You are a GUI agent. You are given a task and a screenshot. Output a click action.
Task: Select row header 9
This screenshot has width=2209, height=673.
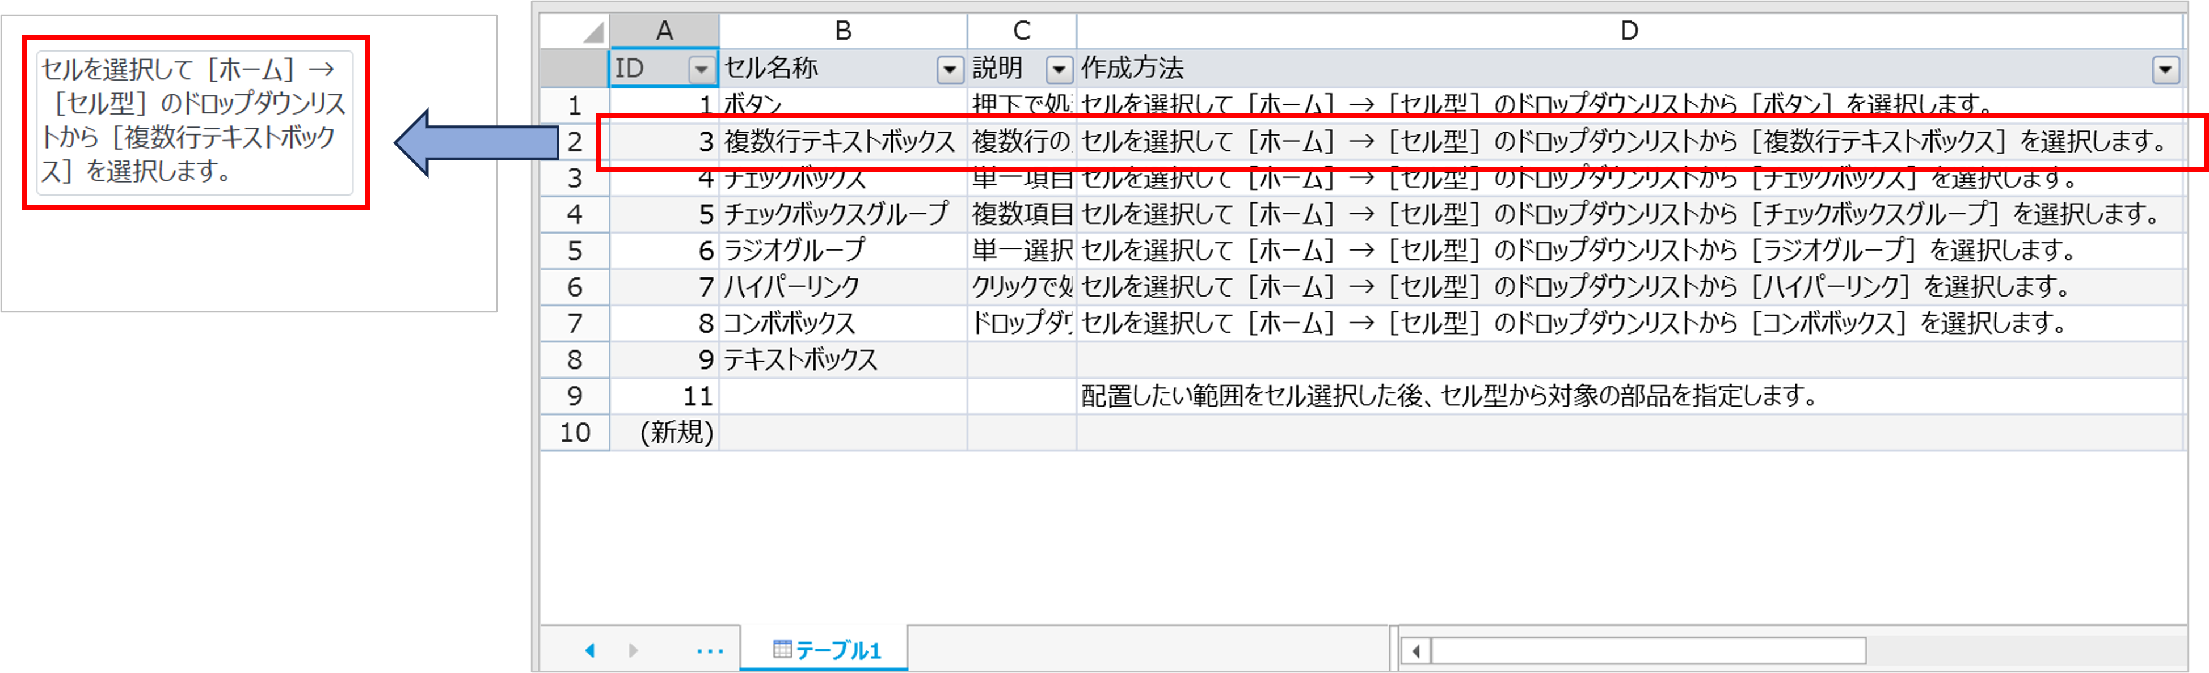pos(575,396)
